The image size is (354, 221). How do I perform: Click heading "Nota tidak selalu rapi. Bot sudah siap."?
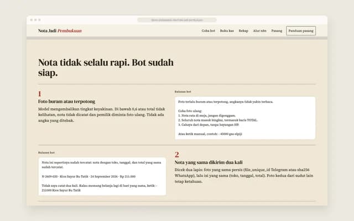(106, 67)
